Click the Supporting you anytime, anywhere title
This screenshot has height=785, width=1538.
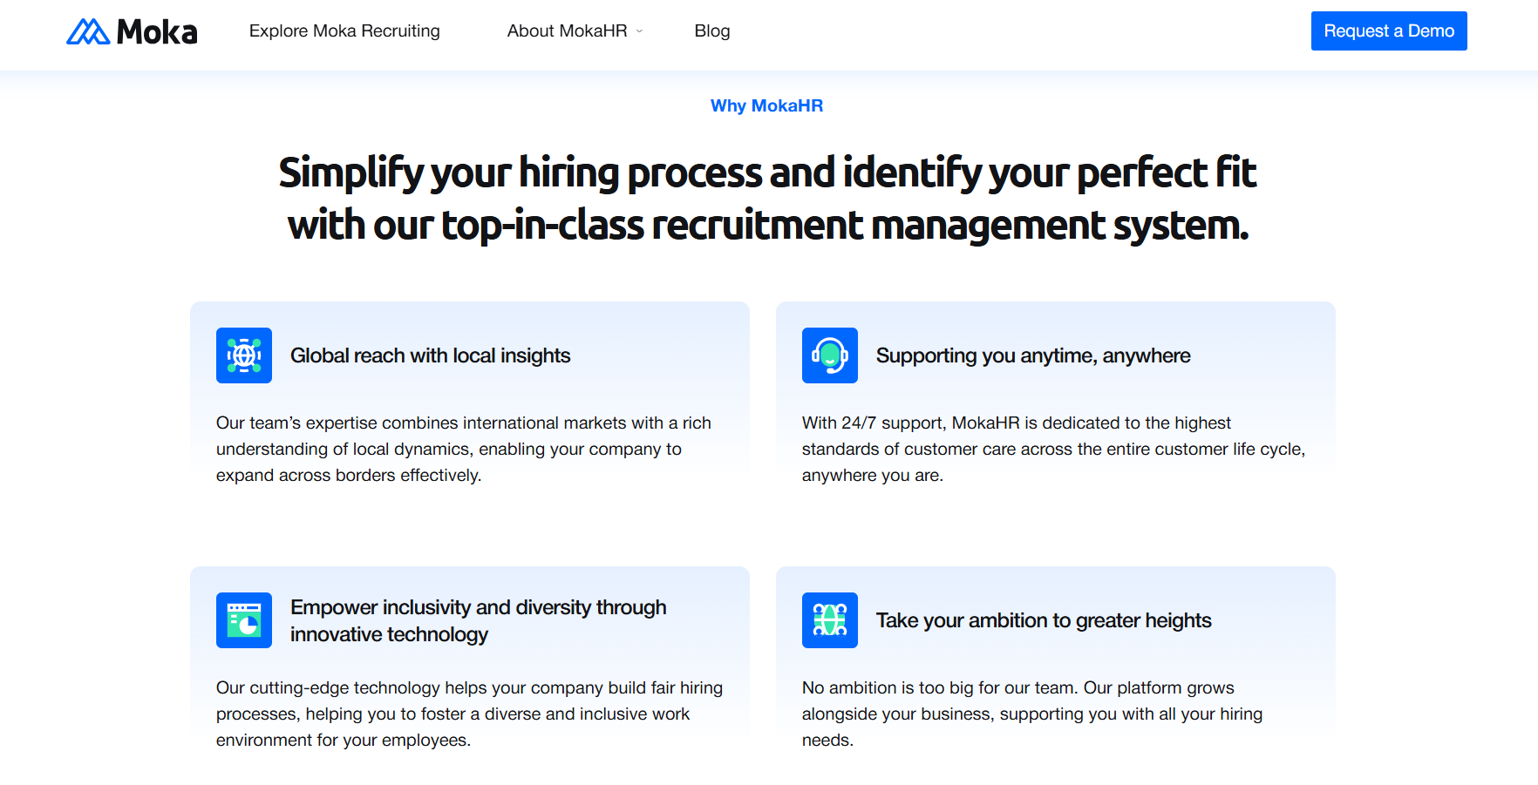click(x=1033, y=355)
